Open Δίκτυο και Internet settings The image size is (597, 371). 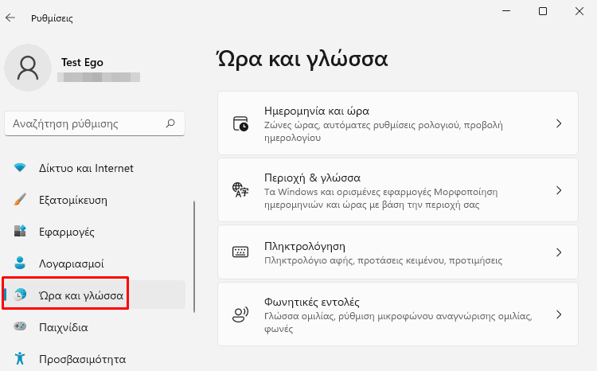tap(95, 168)
